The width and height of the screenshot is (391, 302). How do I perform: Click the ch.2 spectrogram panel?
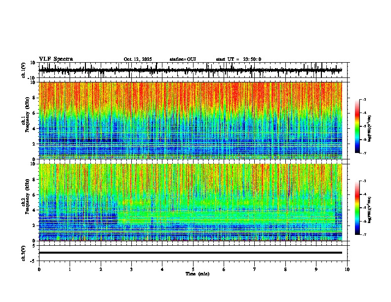(190, 202)
